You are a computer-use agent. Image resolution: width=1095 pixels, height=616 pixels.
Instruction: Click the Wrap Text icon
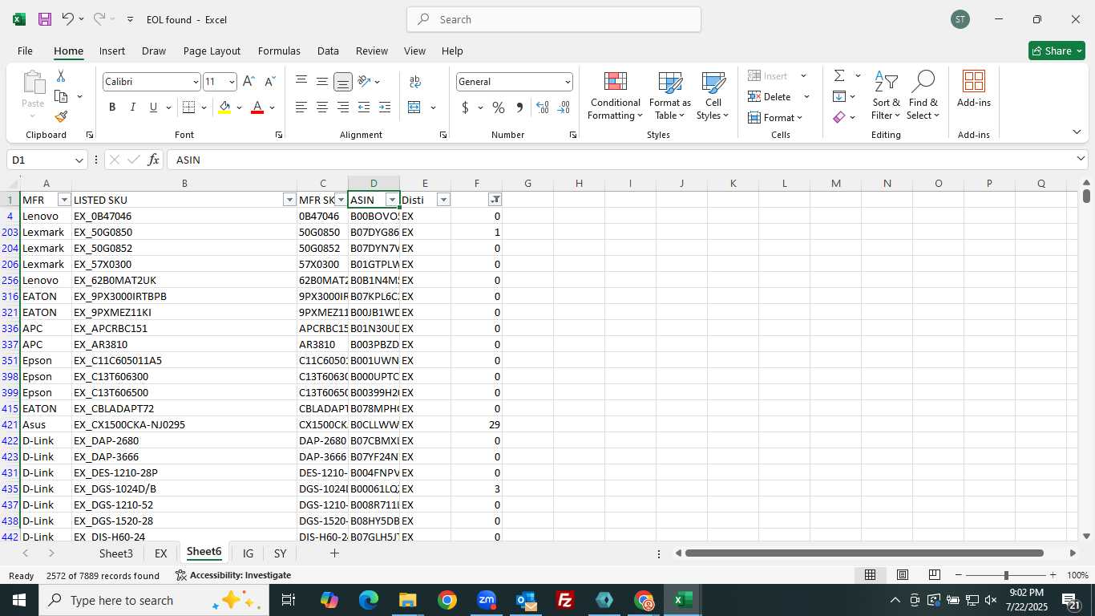[x=415, y=82]
